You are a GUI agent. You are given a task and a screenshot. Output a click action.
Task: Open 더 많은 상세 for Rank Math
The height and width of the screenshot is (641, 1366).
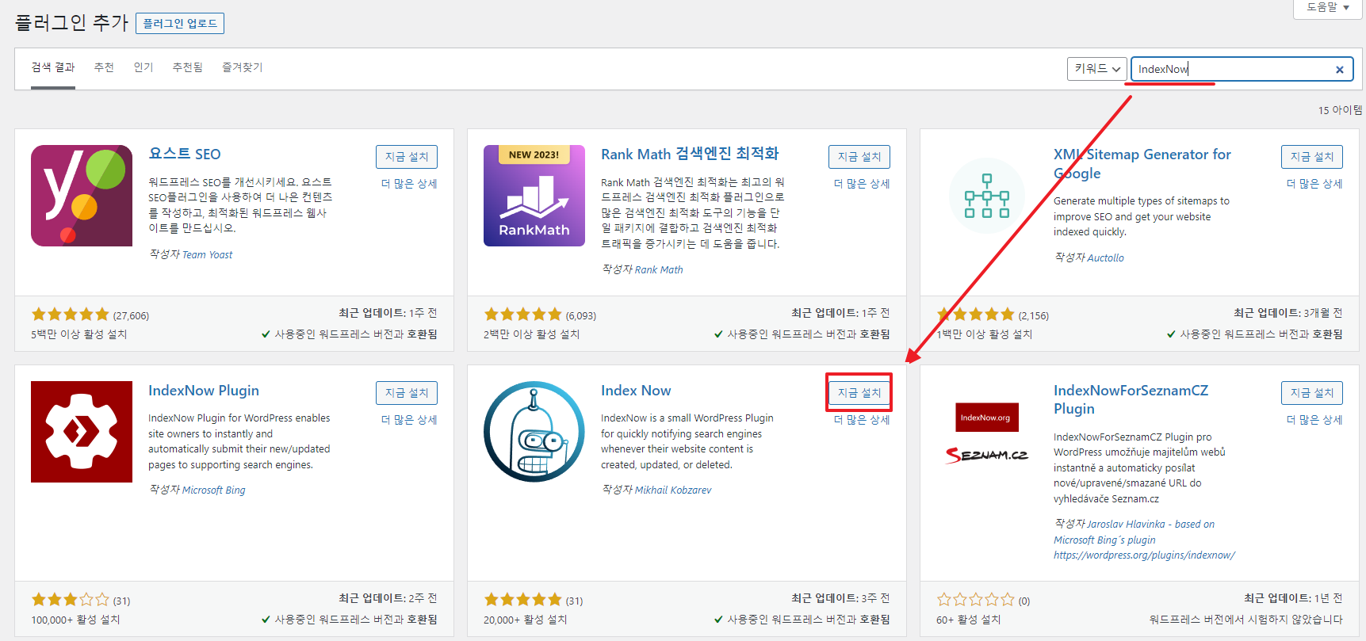(x=862, y=184)
